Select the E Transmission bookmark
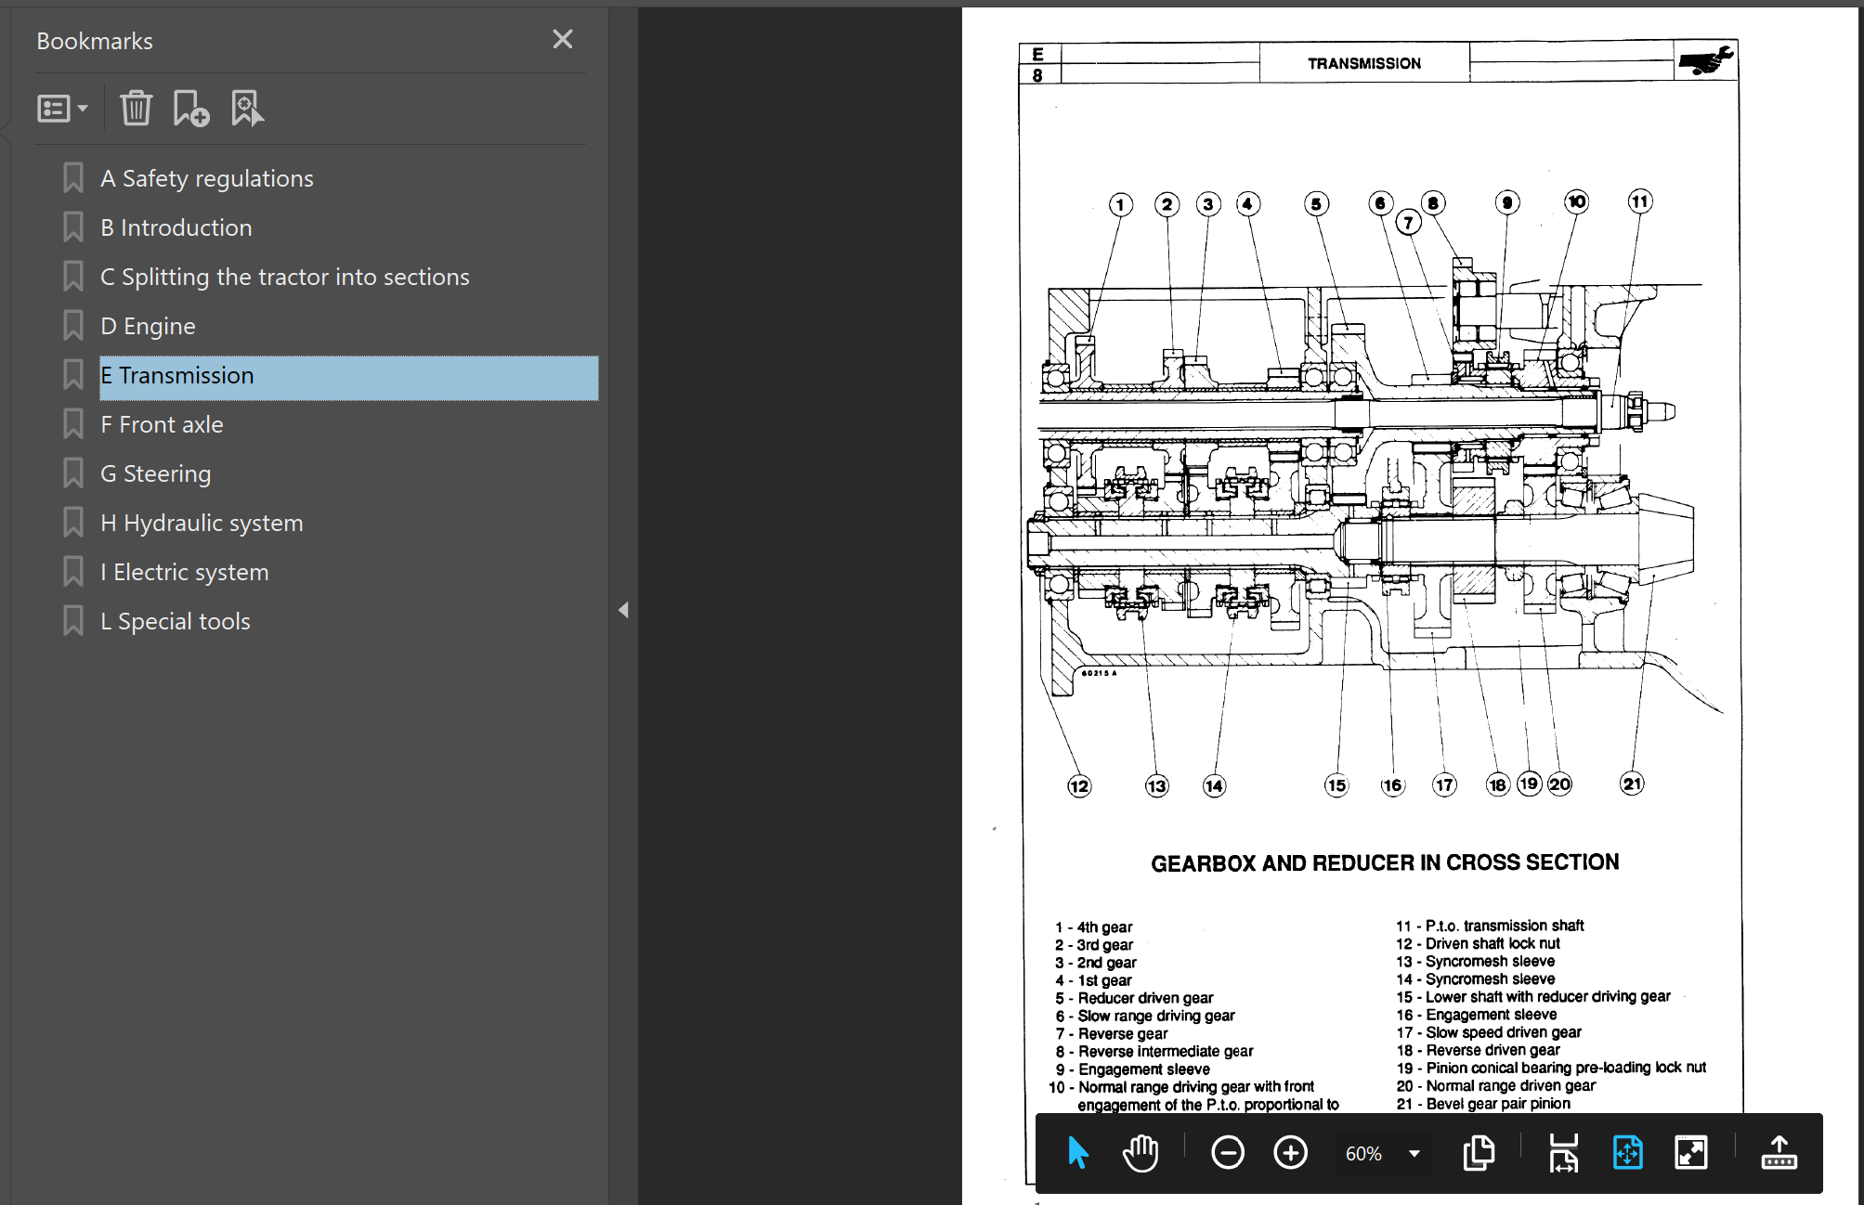The width and height of the screenshot is (1864, 1205). coord(349,376)
